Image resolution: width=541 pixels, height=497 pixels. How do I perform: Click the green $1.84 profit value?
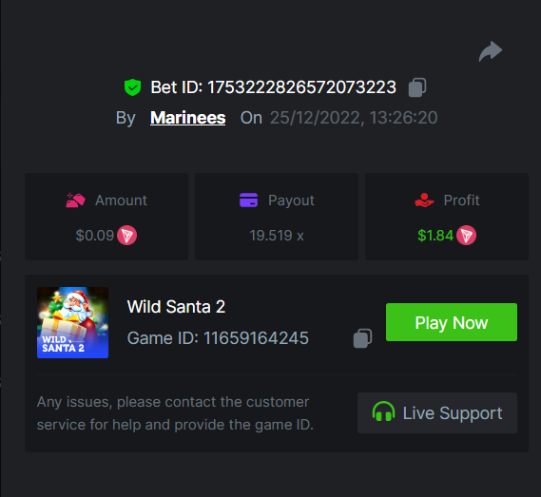435,236
